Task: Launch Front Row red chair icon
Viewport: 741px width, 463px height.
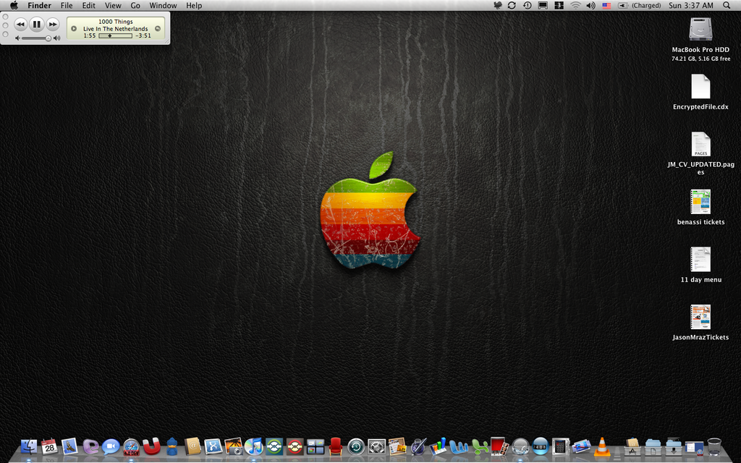Action: tap(336, 446)
